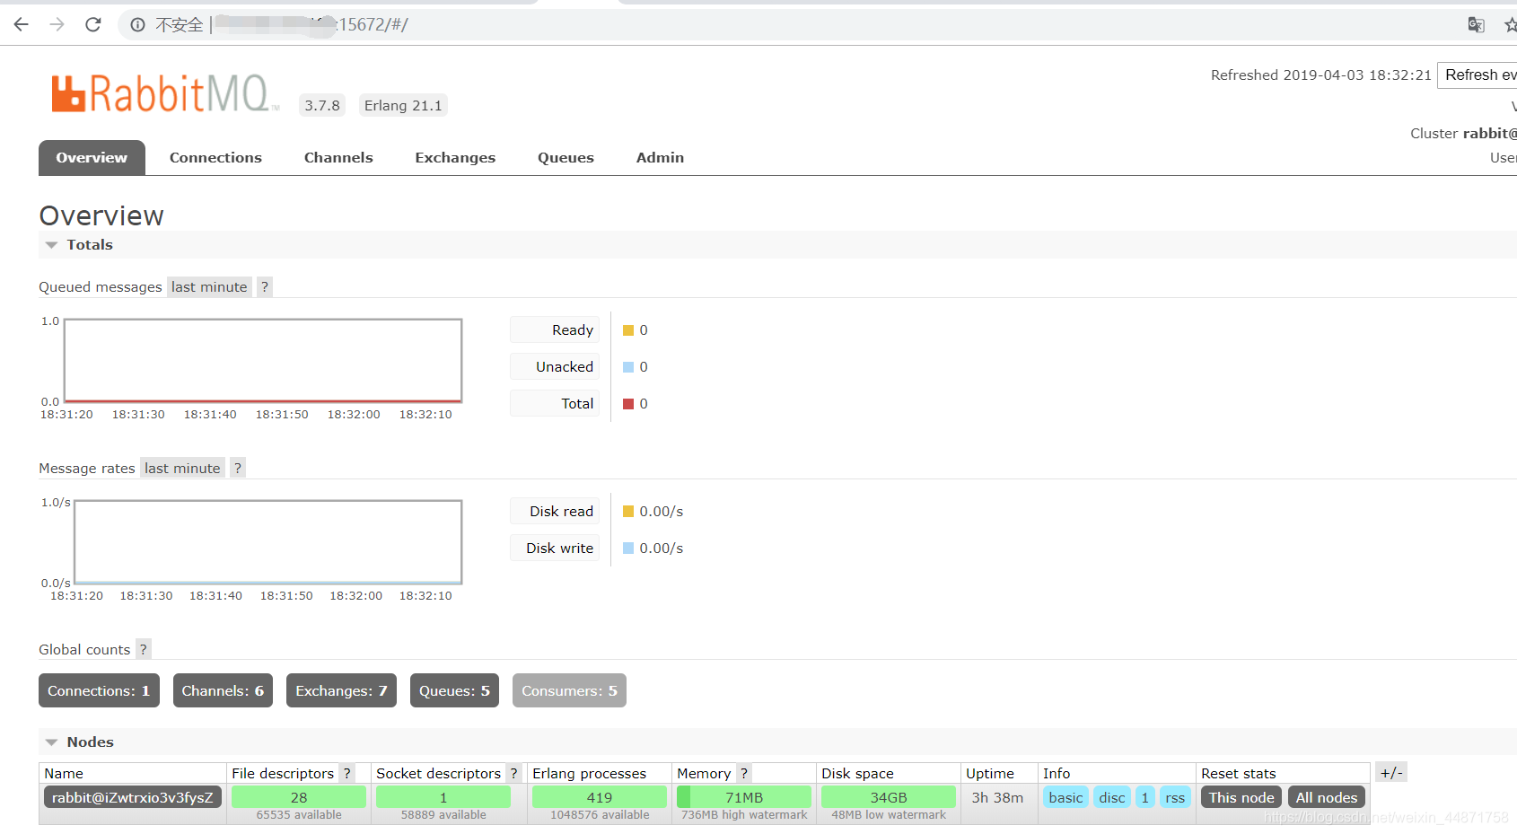Toggle node columns with +/- button
This screenshot has width=1517, height=834.
coord(1391,772)
